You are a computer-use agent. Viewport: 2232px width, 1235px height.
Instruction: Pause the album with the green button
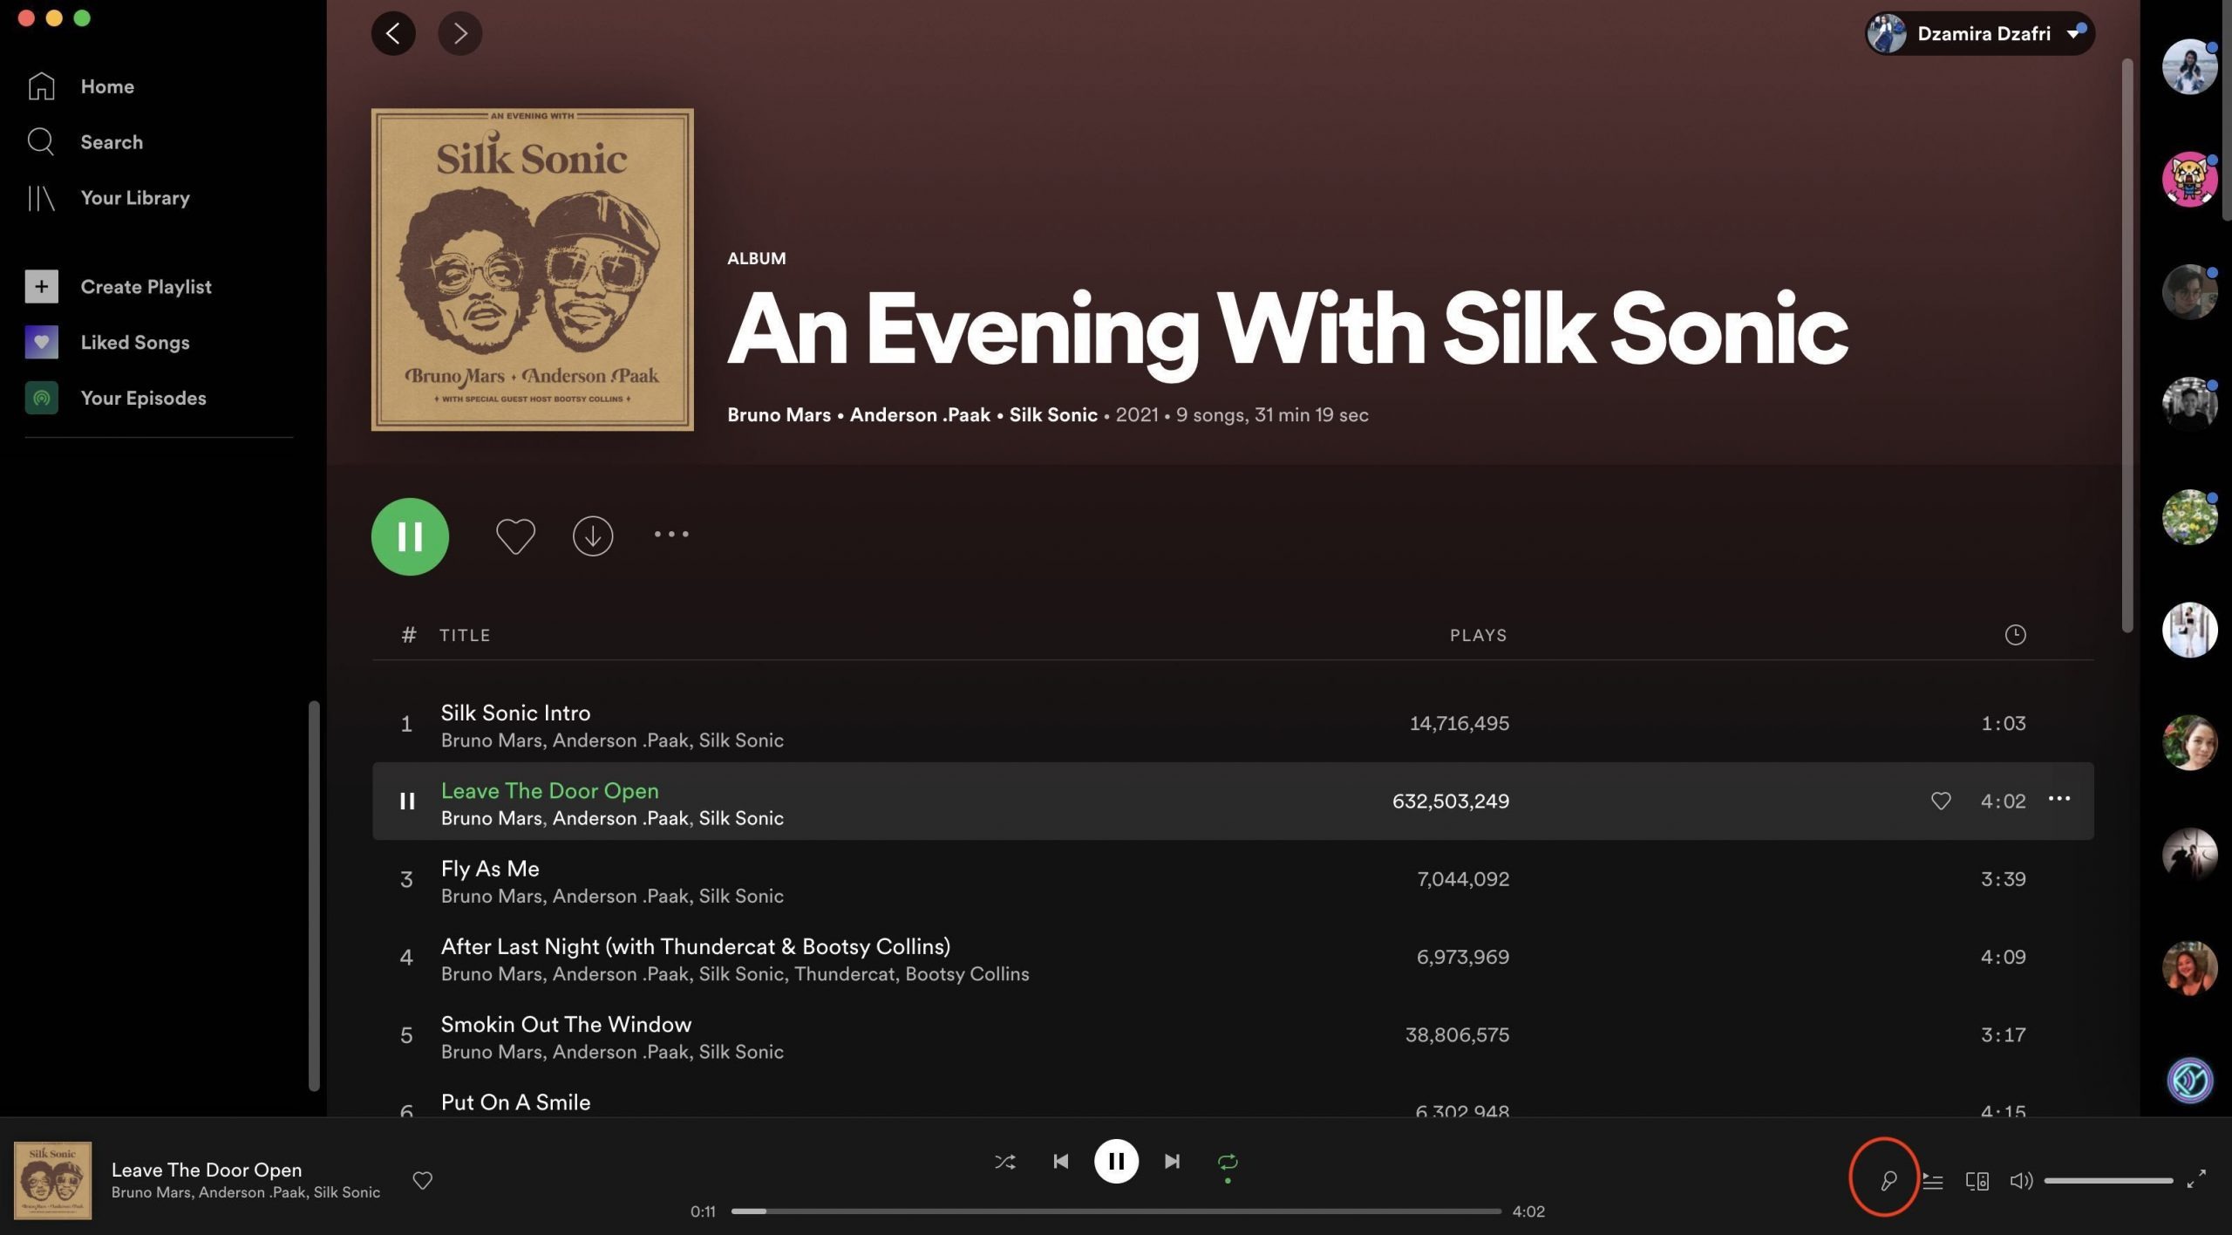(410, 536)
